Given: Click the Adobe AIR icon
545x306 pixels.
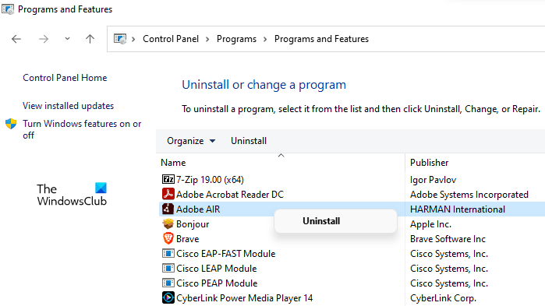Looking at the screenshot, I should pos(168,209).
